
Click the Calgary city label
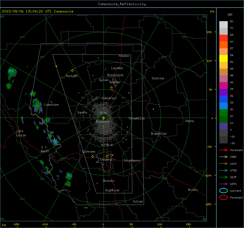click(106, 159)
